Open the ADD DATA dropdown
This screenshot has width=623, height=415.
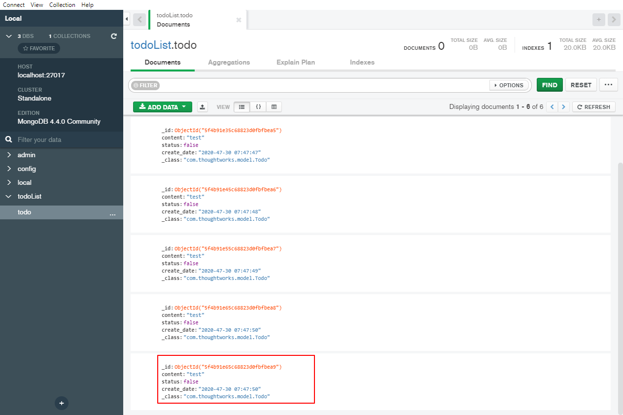[x=162, y=106]
